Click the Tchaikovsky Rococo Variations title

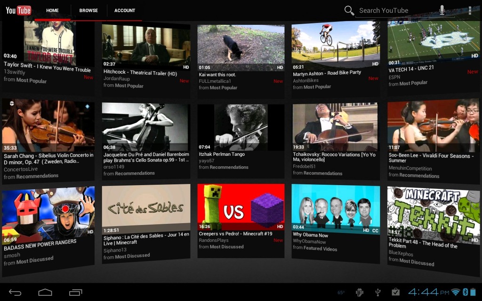coord(334,157)
